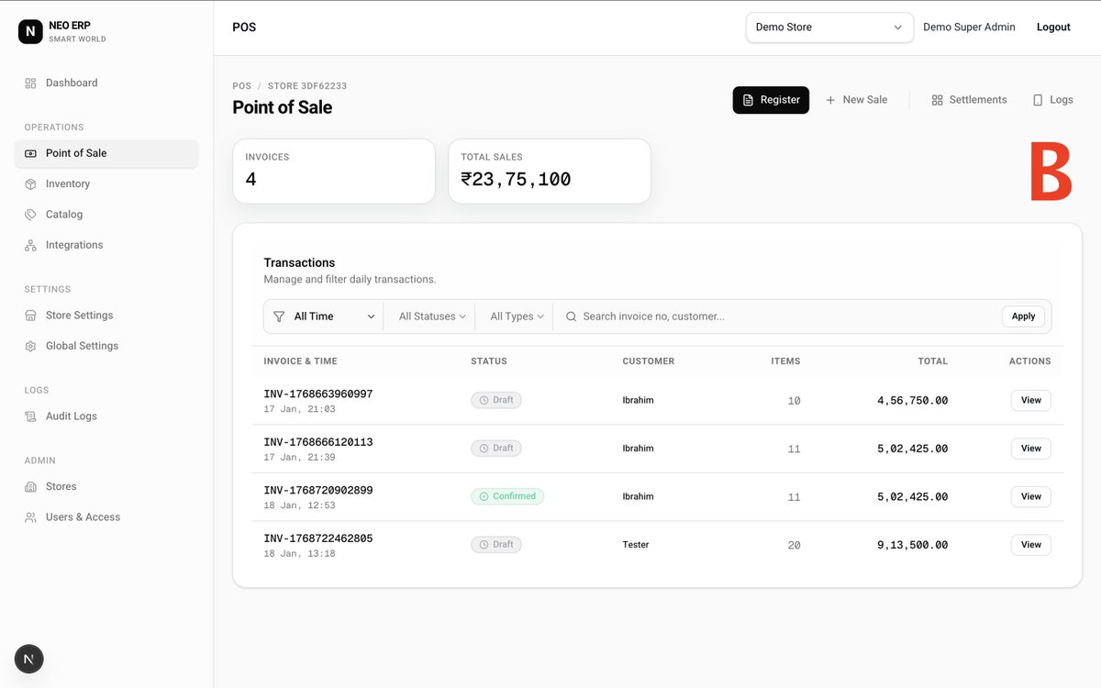Open the Logs view

click(1052, 100)
